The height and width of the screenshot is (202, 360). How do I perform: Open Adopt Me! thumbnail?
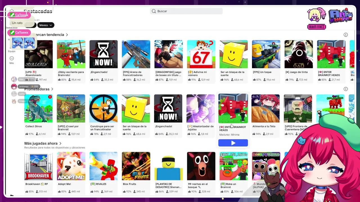(x=71, y=166)
